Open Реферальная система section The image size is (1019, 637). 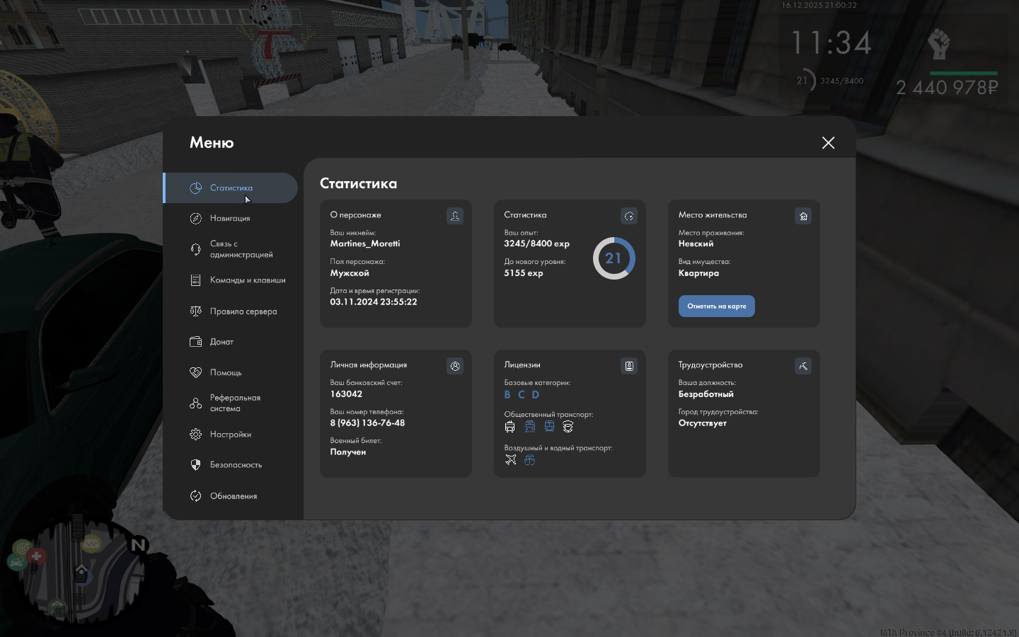[231, 403]
